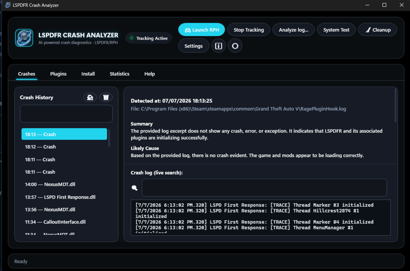Click the Crash History filter input

tap(66, 113)
